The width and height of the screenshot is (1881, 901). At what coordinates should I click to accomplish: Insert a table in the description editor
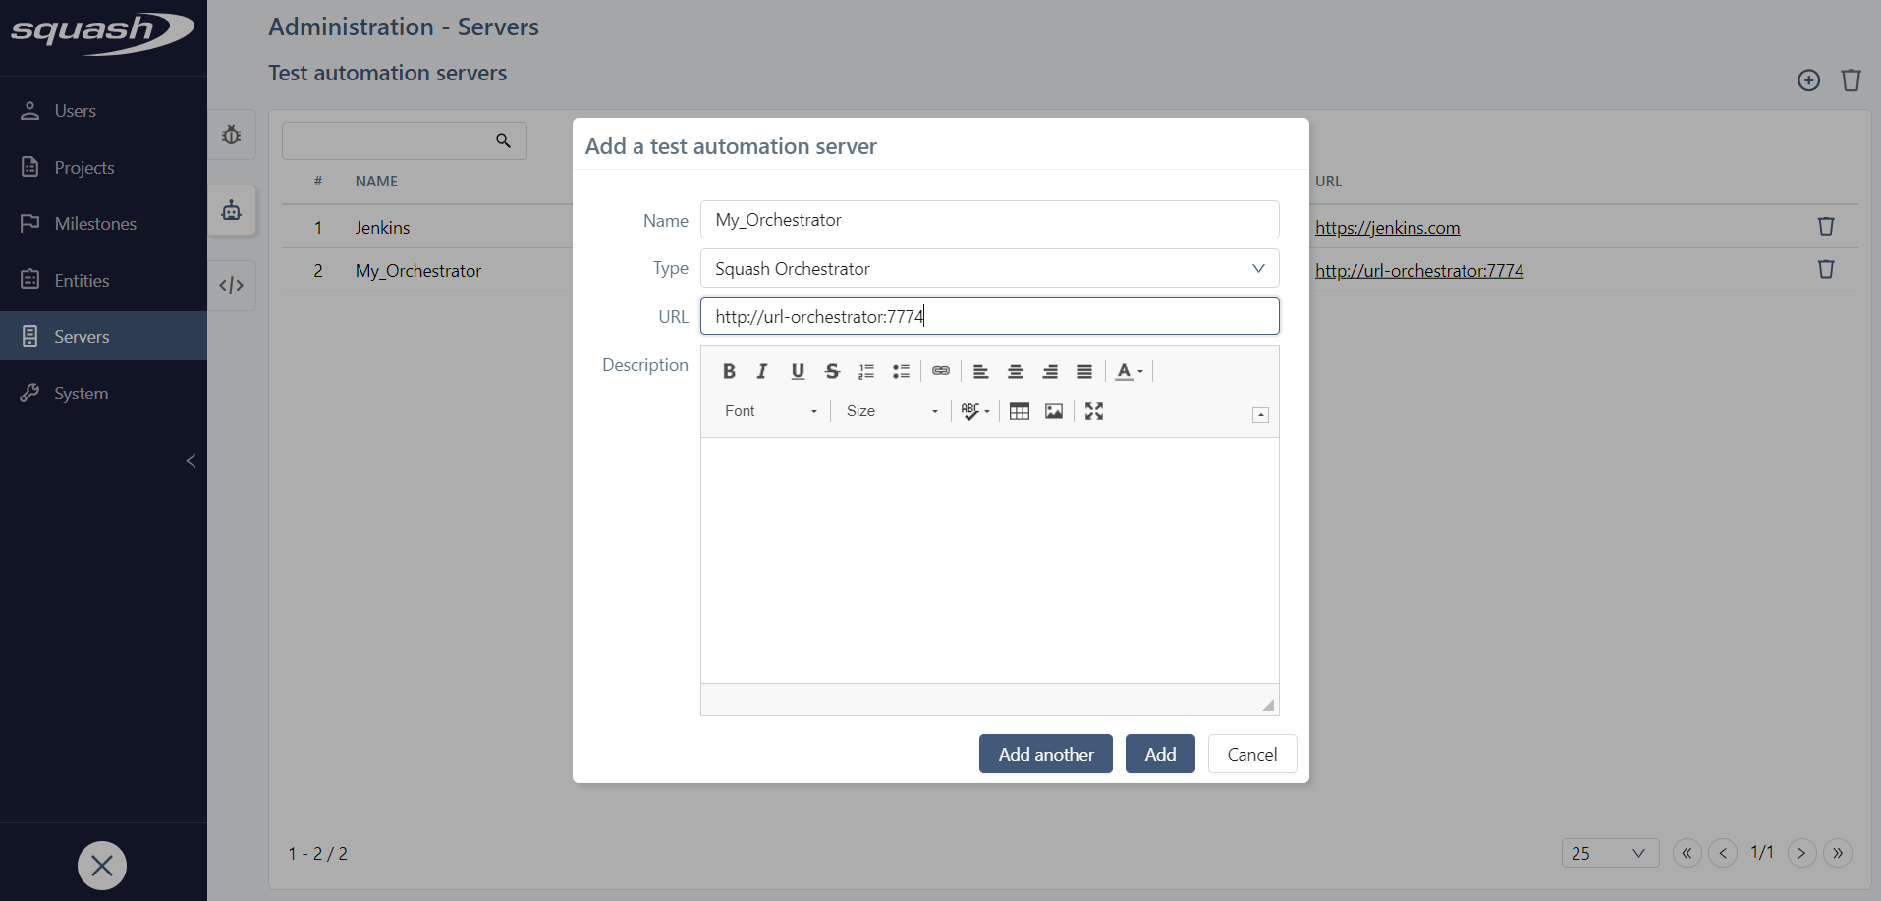click(1019, 411)
